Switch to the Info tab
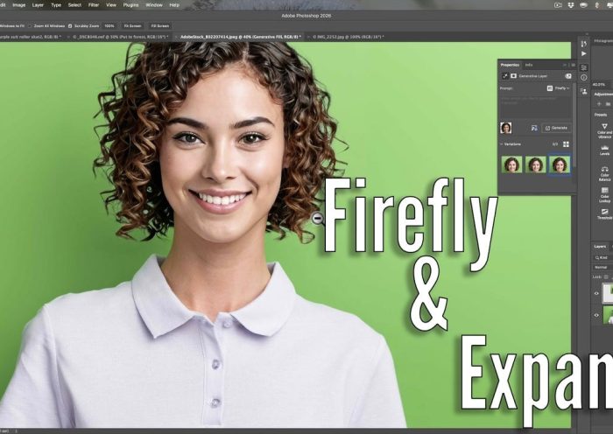613x434 pixels. coord(529,65)
